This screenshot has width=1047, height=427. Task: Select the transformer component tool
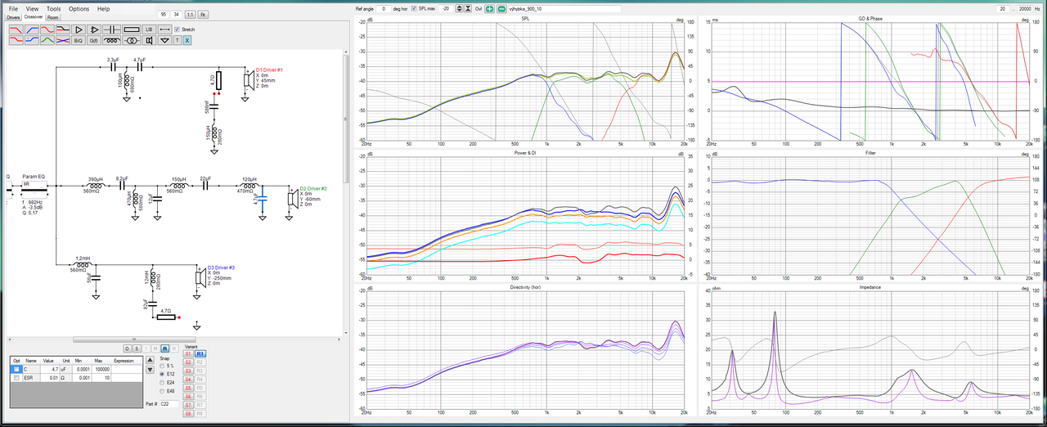click(x=132, y=40)
